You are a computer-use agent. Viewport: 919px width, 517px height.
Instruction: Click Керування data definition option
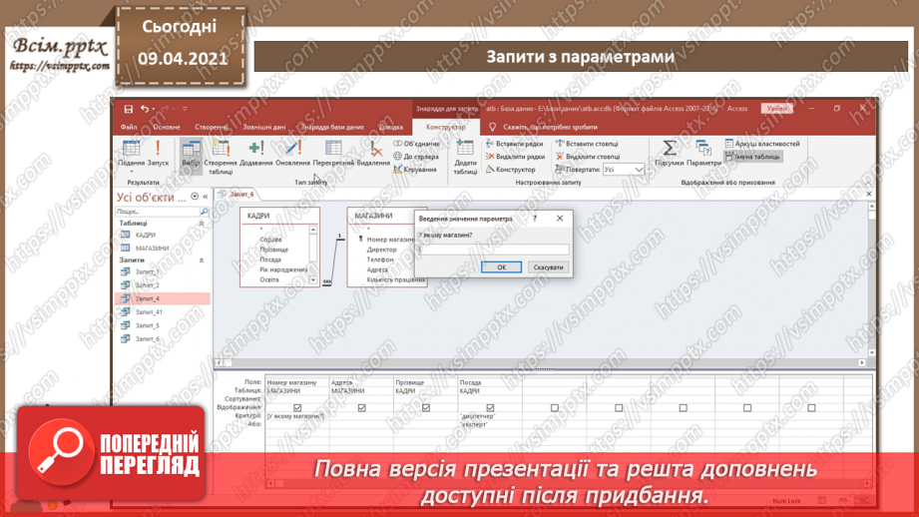415,170
